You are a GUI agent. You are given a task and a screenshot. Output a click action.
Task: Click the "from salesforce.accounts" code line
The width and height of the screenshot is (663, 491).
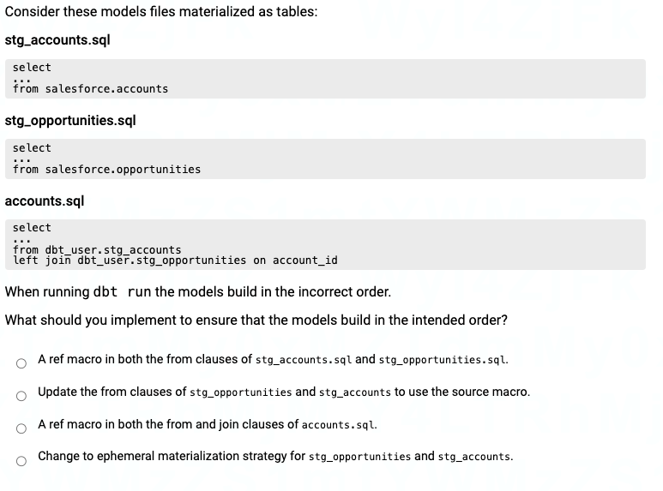point(90,89)
